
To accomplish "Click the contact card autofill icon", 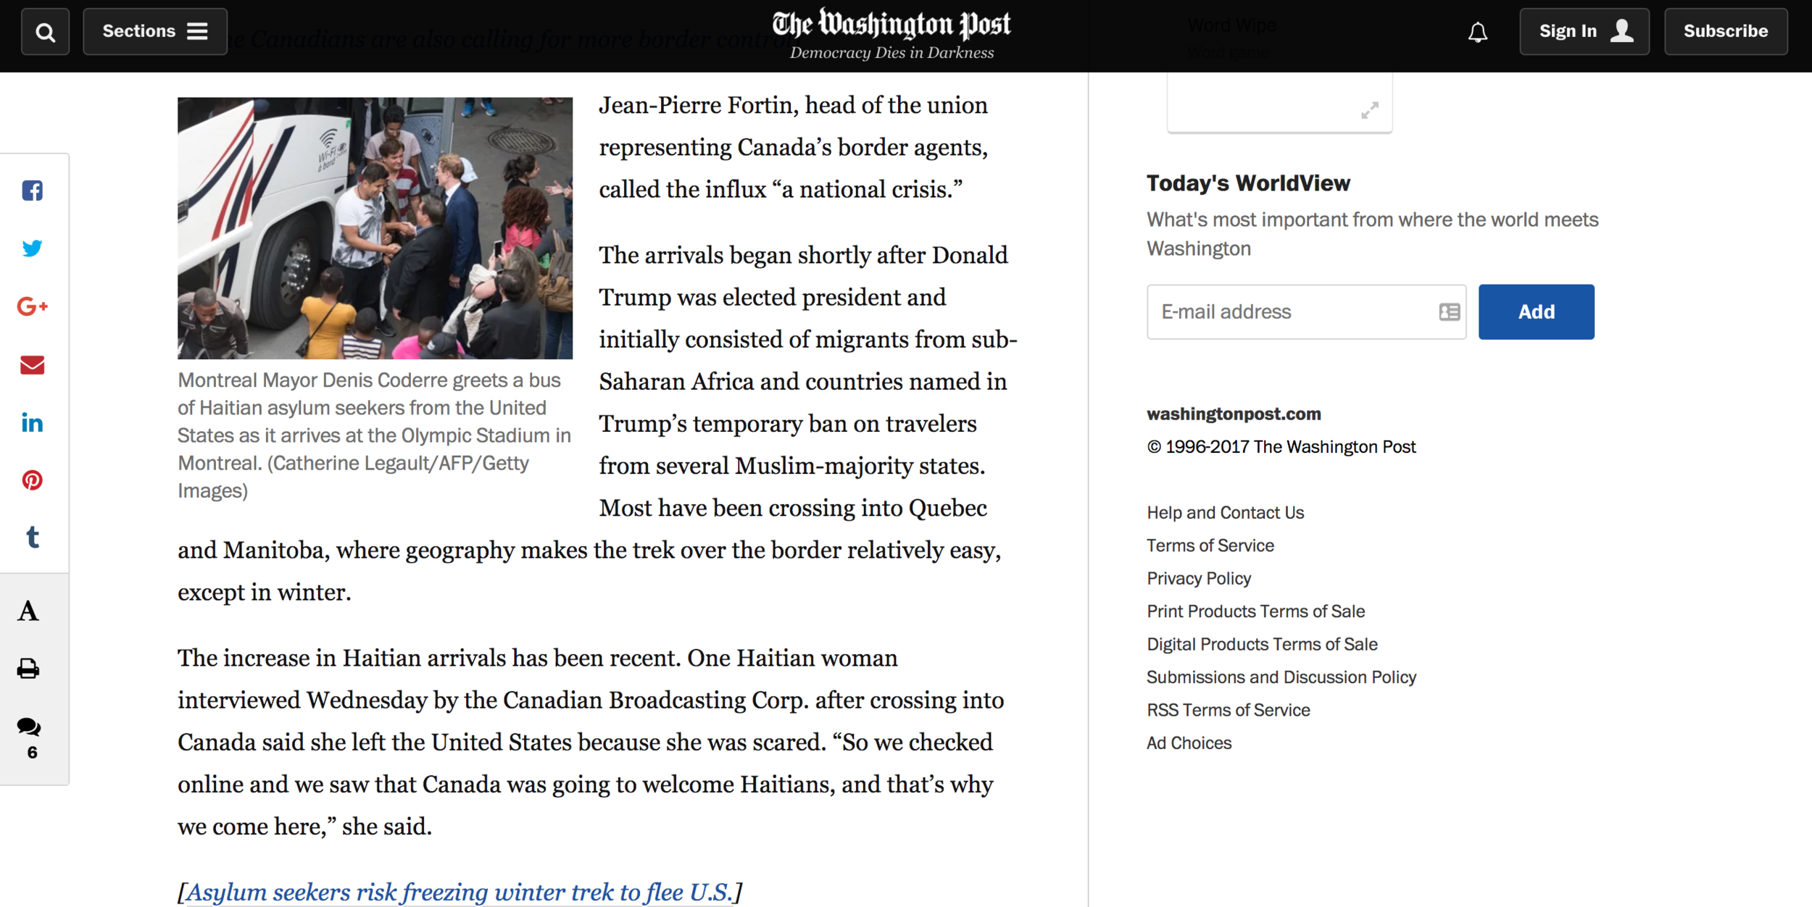I will [x=1449, y=312].
